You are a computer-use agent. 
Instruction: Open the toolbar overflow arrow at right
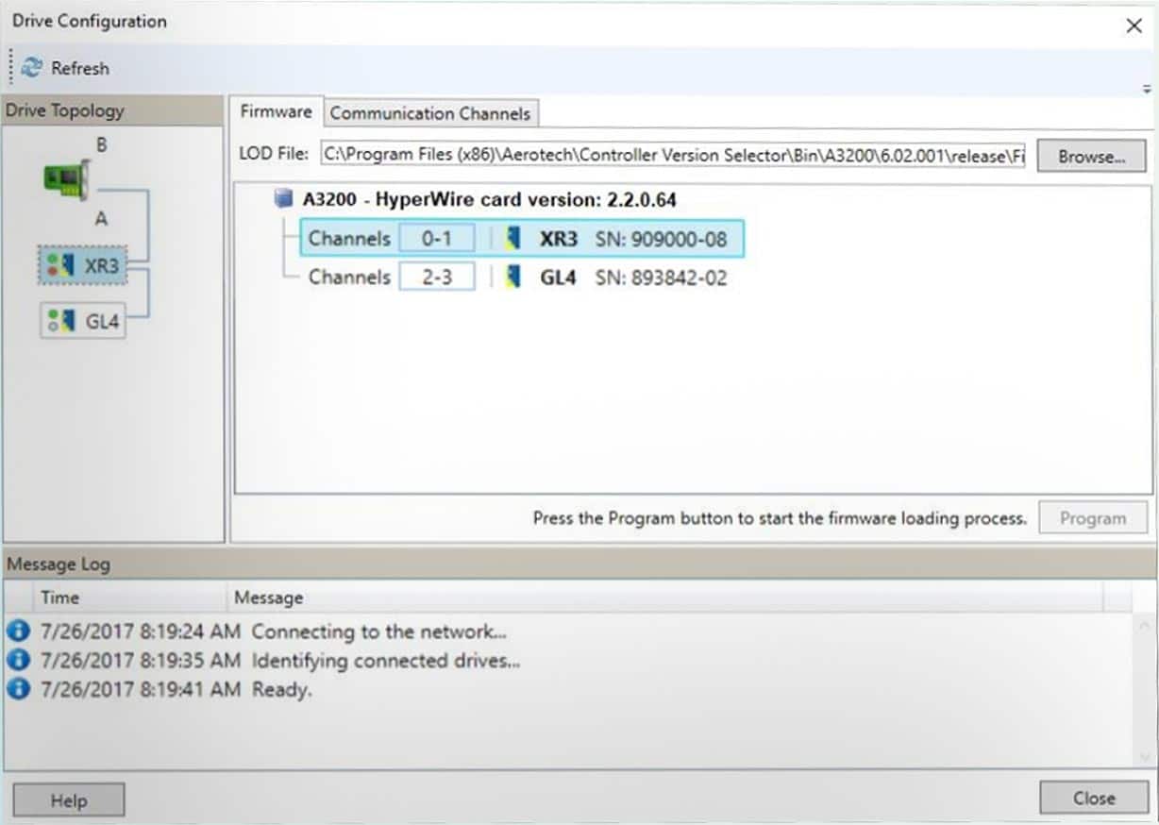coord(1144,88)
